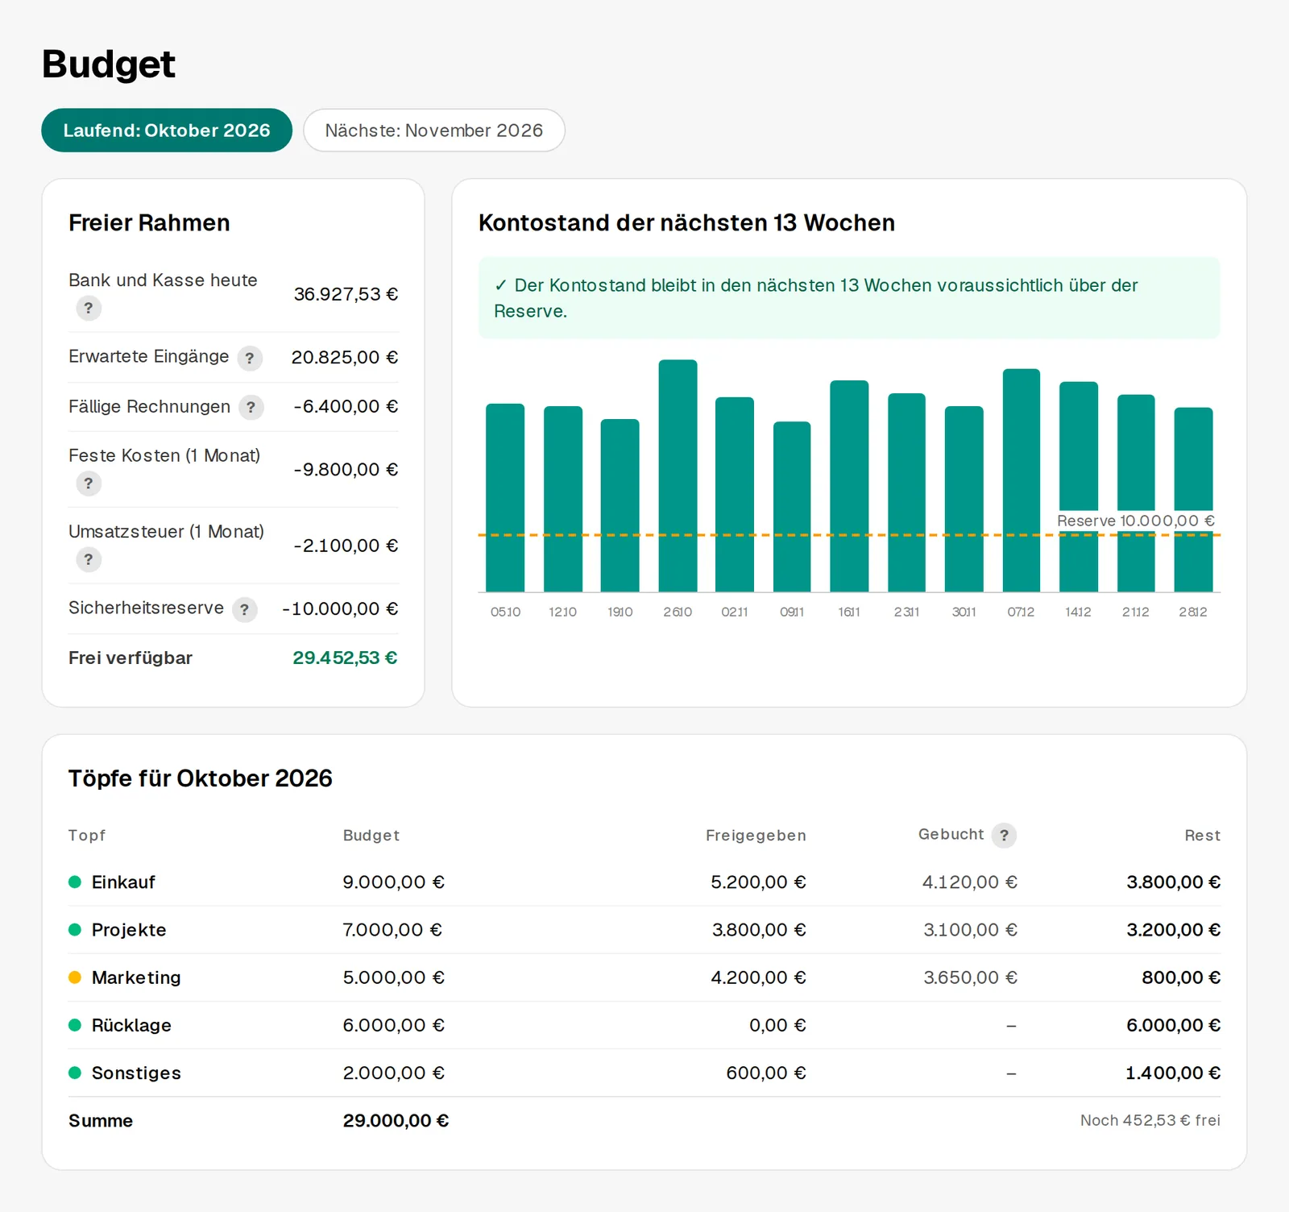Select the chart bar for week 09.11
This screenshot has height=1212, width=1289.
point(792,507)
